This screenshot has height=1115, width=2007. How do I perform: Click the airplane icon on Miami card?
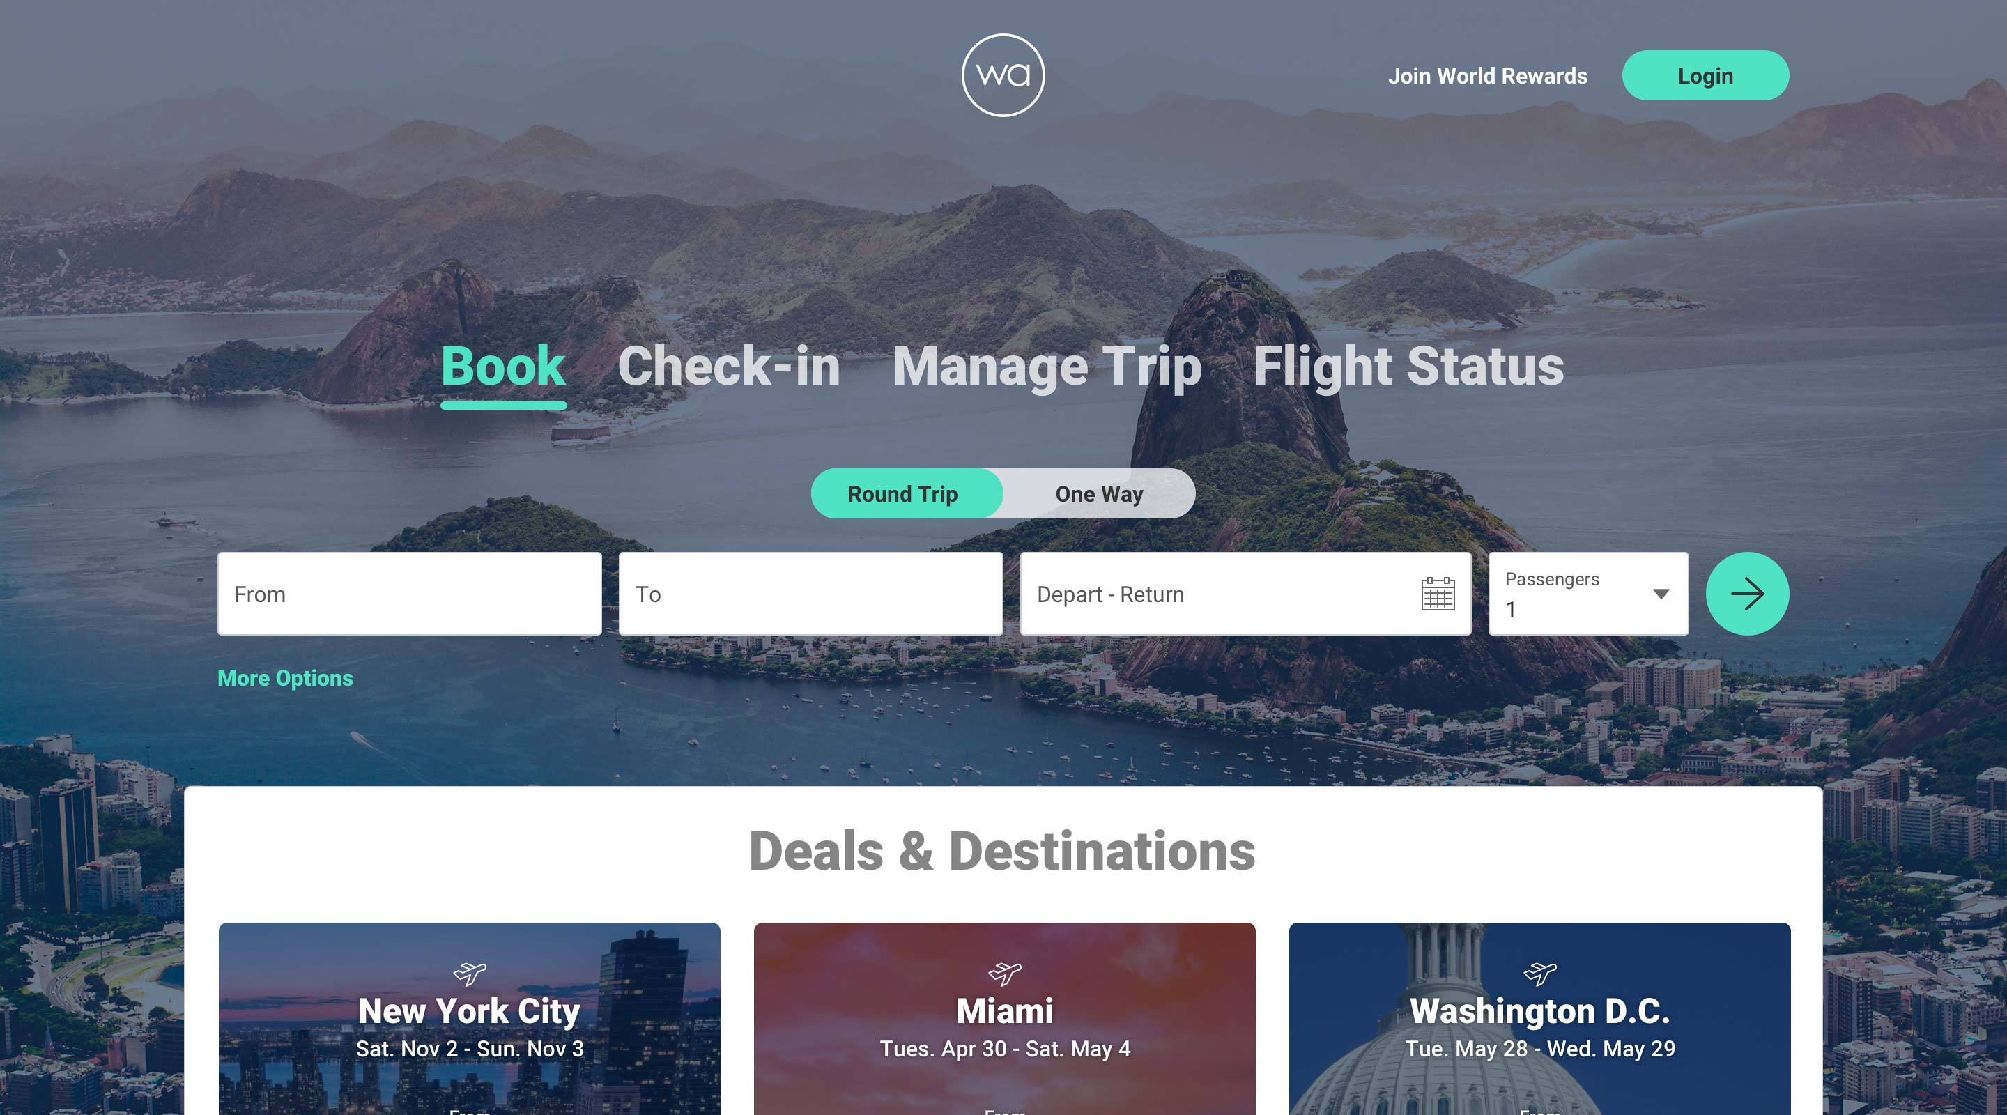(1005, 974)
